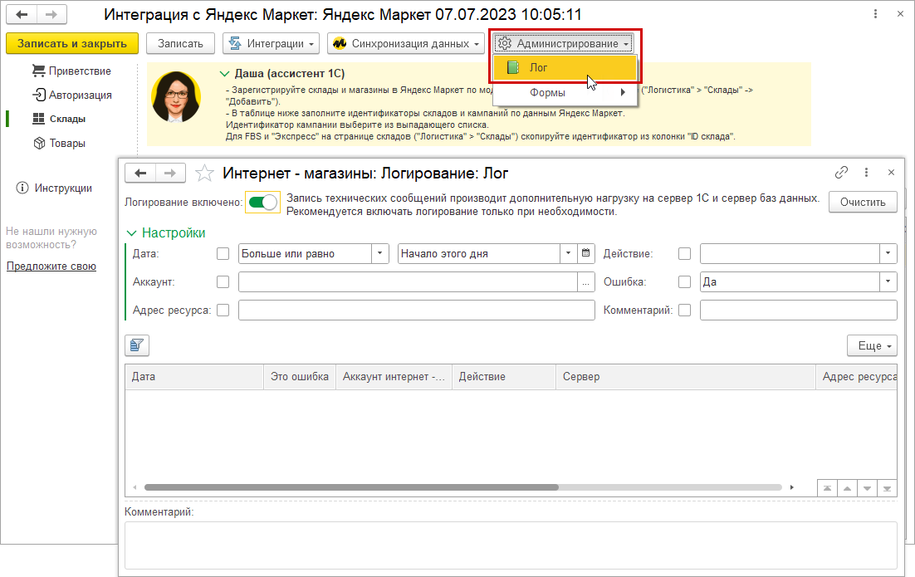Add Лог window to favorites with star

click(204, 173)
